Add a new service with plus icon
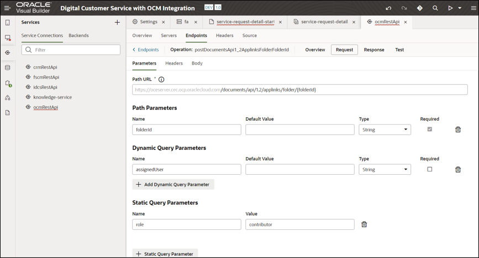The image size is (479, 258). tap(117, 23)
